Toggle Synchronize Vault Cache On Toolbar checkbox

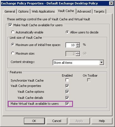coord(89,80)
